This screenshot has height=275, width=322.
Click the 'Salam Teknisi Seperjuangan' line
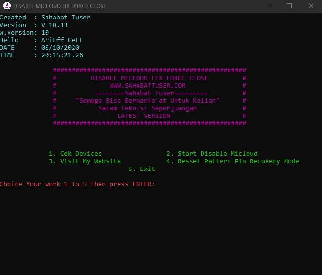147,108
